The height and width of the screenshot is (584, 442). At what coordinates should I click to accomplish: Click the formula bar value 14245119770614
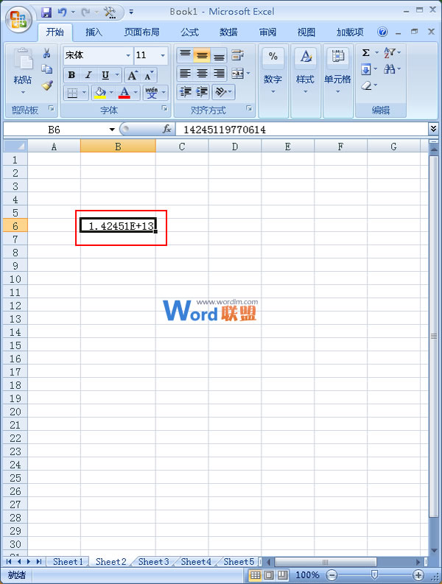(x=225, y=130)
